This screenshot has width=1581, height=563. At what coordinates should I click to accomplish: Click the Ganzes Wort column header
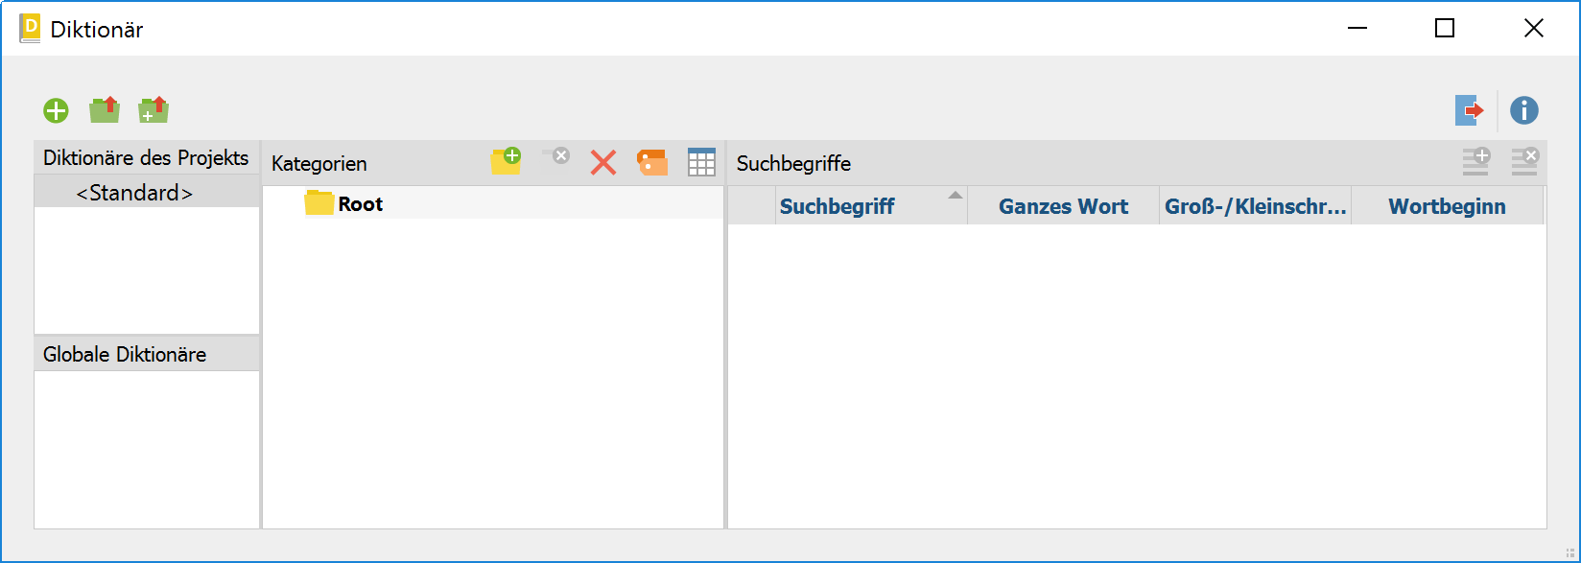1063,206
